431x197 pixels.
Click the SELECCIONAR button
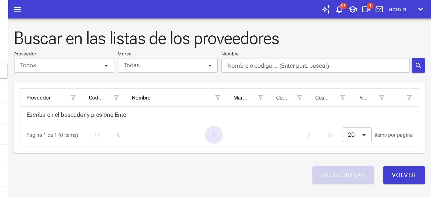click(x=343, y=175)
